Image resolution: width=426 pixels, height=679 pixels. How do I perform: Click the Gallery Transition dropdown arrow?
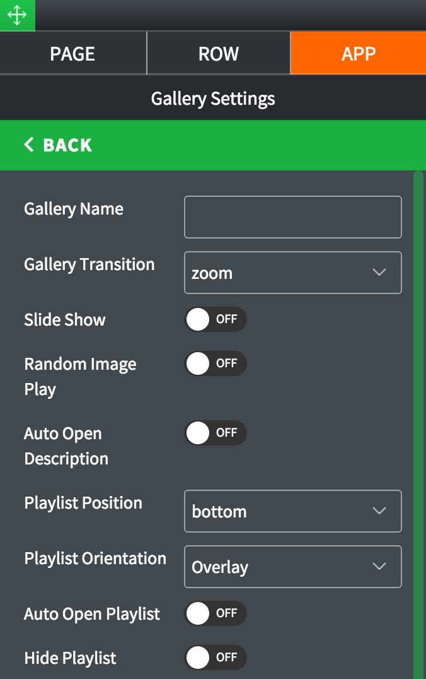(379, 273)
